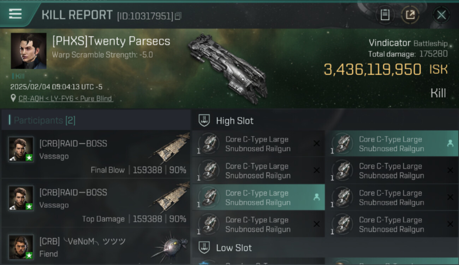
Task: Select the High Slot section header
Action: click(x=234, y=121)
